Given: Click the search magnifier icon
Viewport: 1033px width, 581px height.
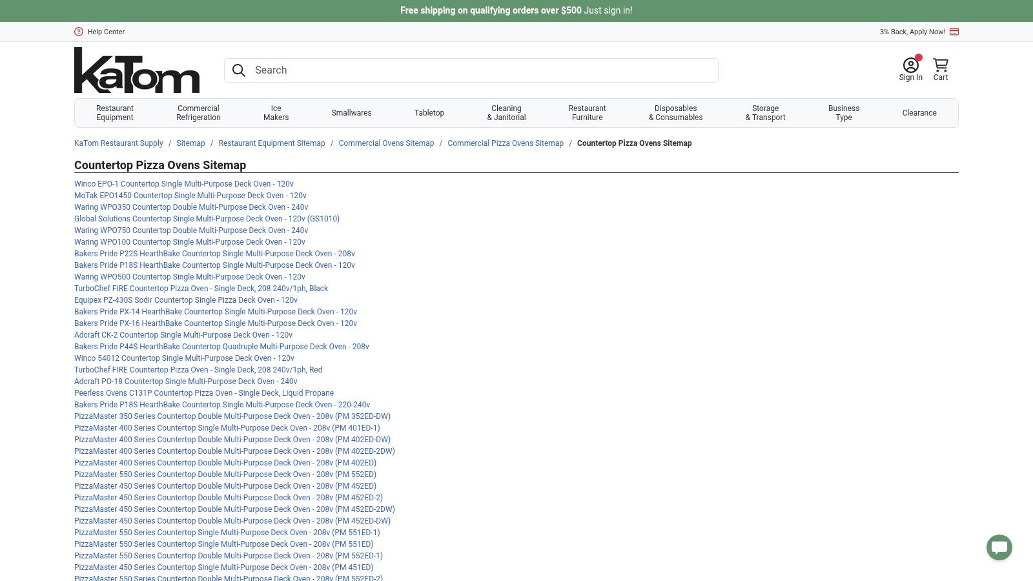Looking at the screenshot, I should click(239, 70).
